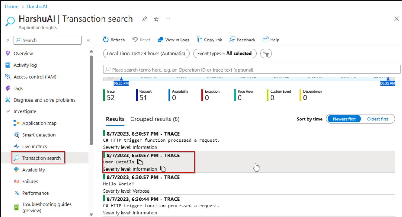Select Newest first sort order

[x=344, y=119]
